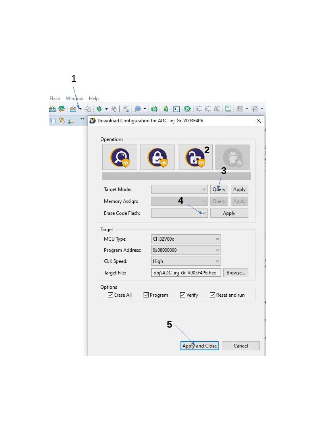Viewport: 315px width, 446px height.
Task: Click the Browse... button
Action: pos(236,273)
